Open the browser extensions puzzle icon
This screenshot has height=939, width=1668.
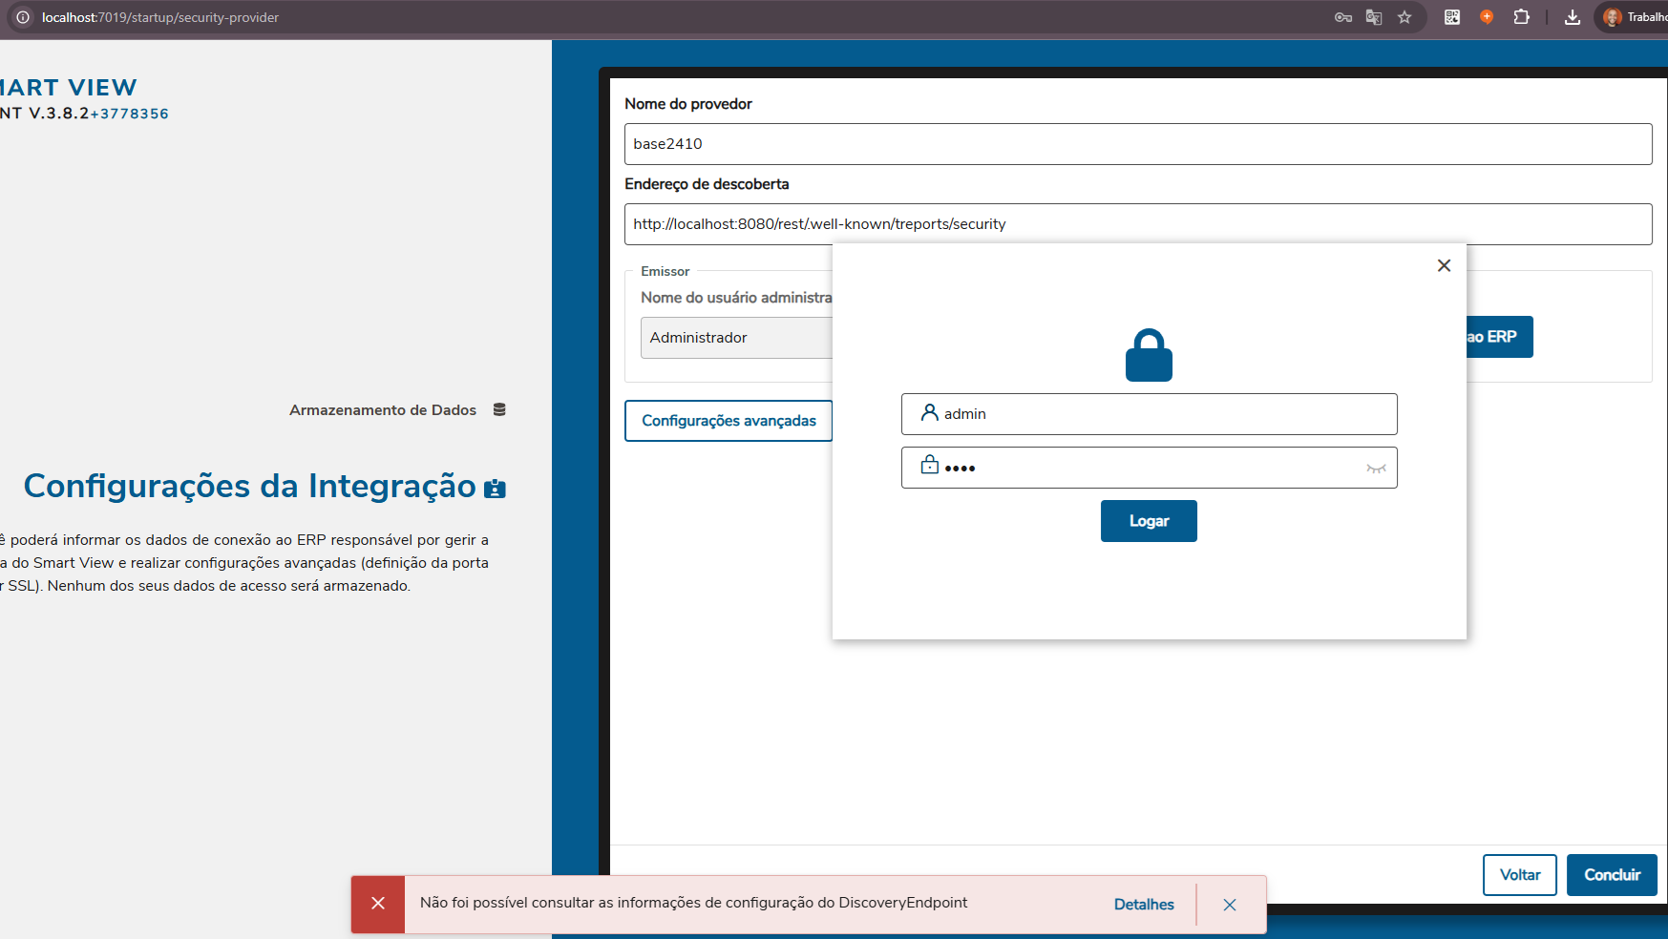click(1522, 17)
